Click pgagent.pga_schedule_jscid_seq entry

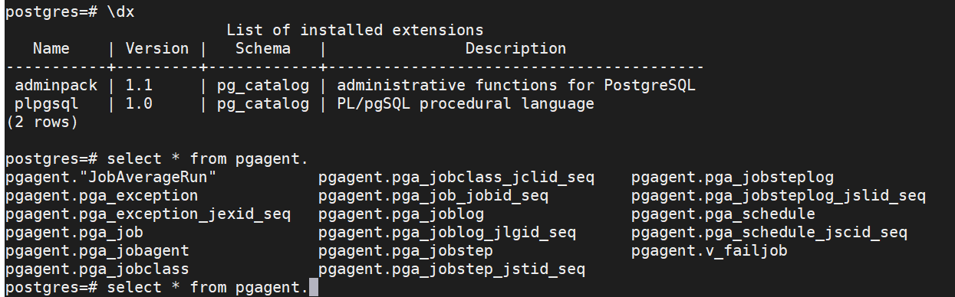[x=769, y=233]
